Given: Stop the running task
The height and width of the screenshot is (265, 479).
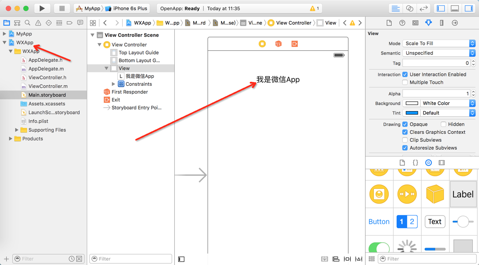Looking at the screenshot, I should pyautogui.click(x=62, y=9).
